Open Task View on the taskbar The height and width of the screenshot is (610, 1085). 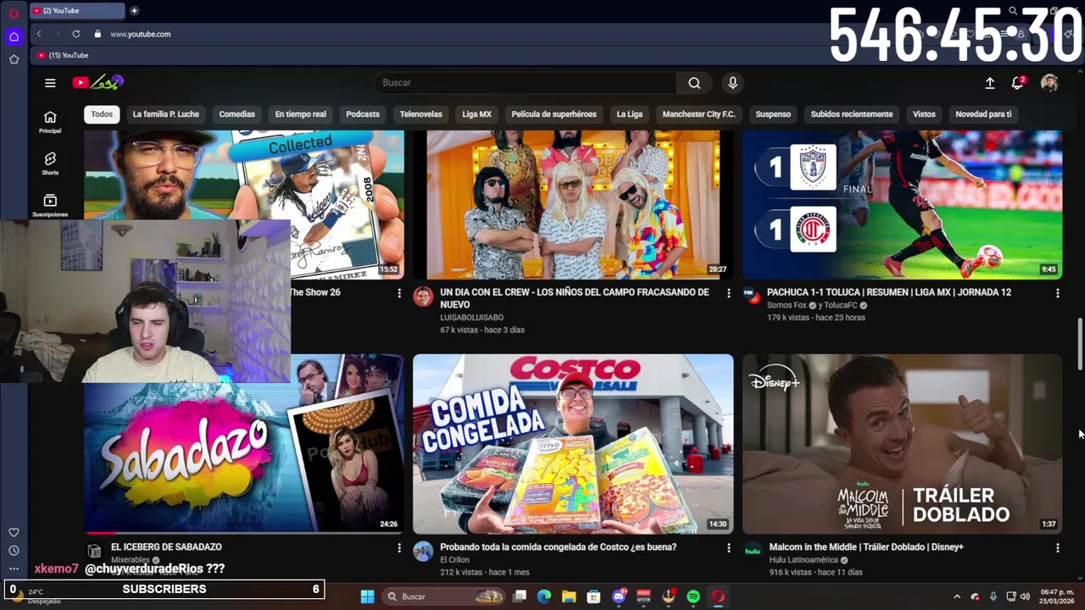(x=520, y=596)
